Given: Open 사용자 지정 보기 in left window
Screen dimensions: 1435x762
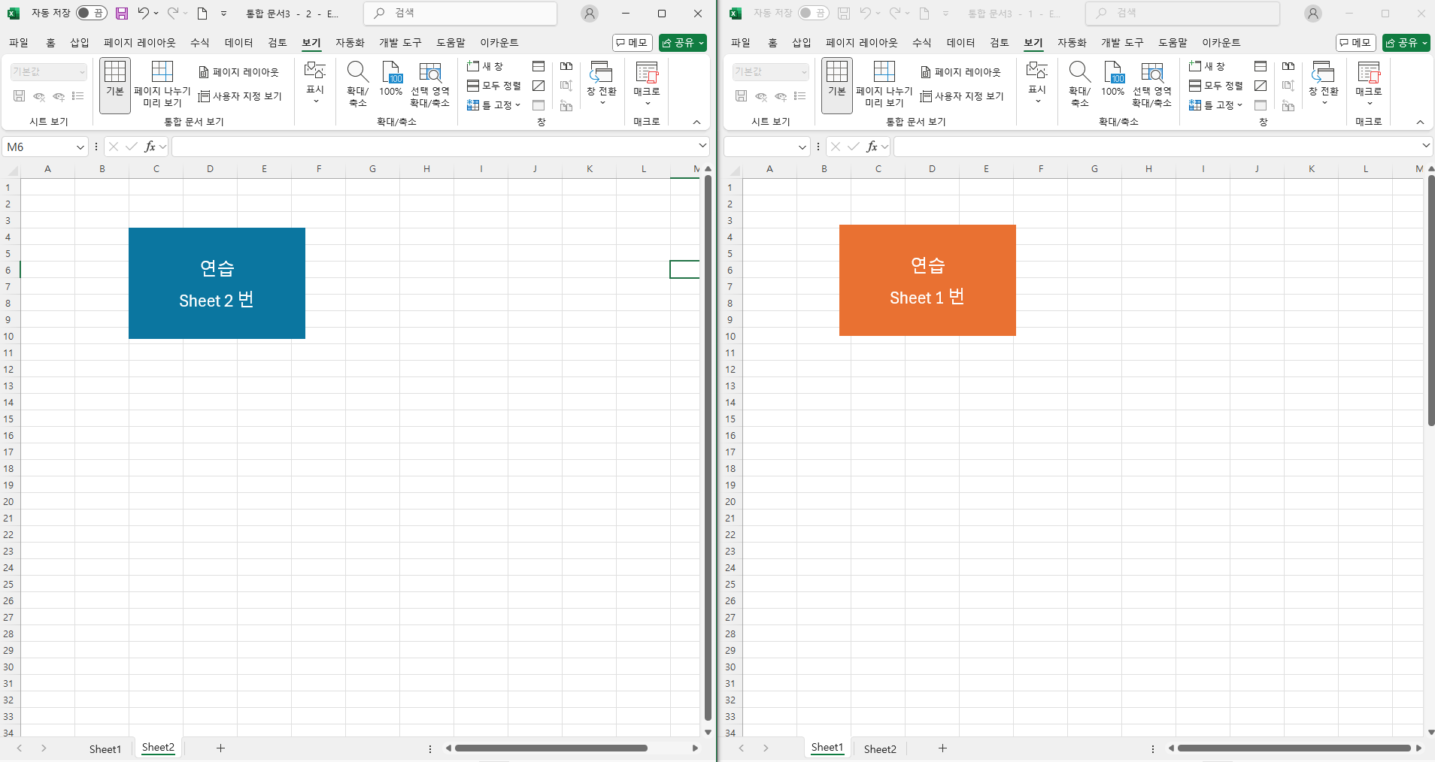Looking at the screenshot, I should pos(240,96).
